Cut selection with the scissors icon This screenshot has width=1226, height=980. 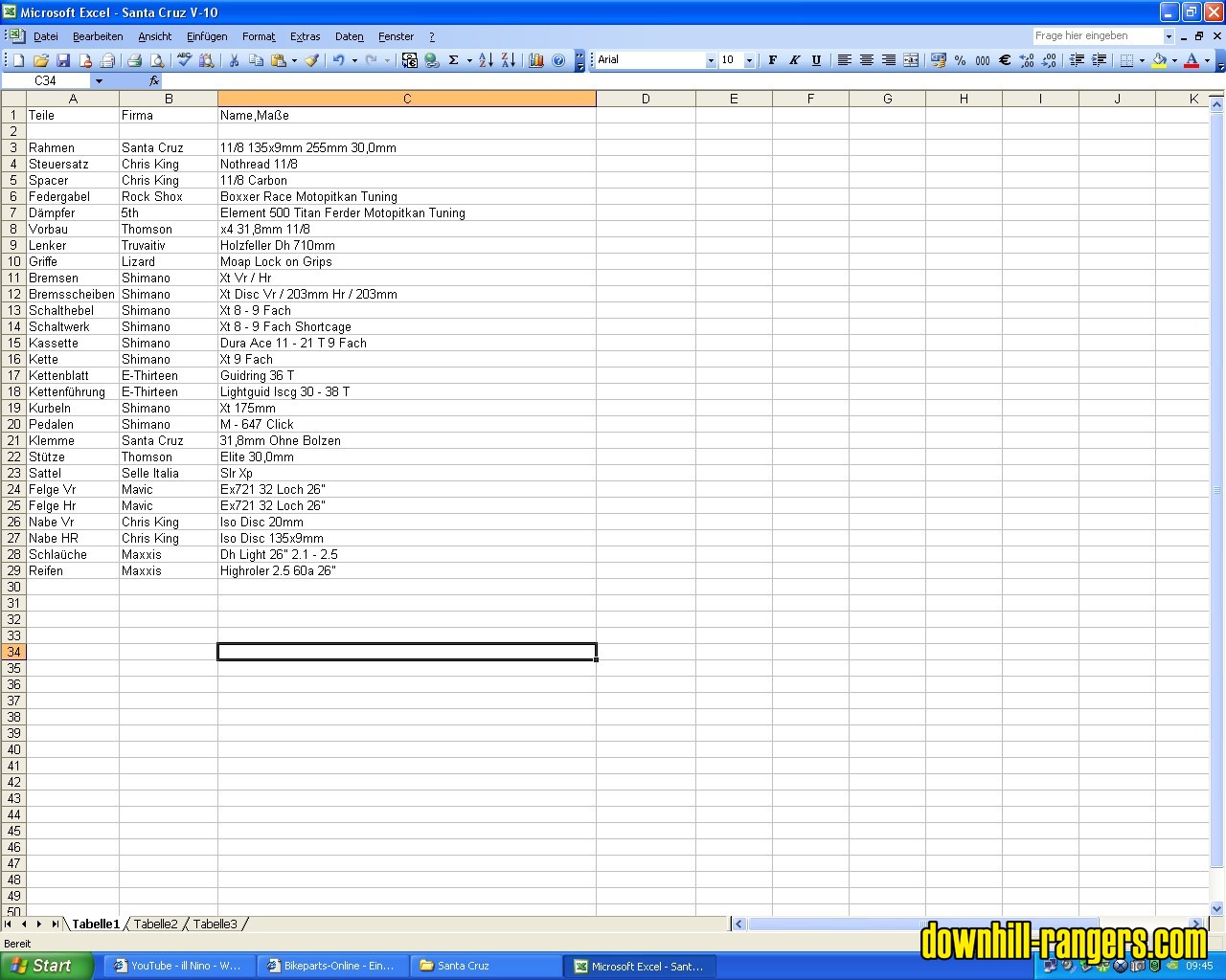[234, 60]
